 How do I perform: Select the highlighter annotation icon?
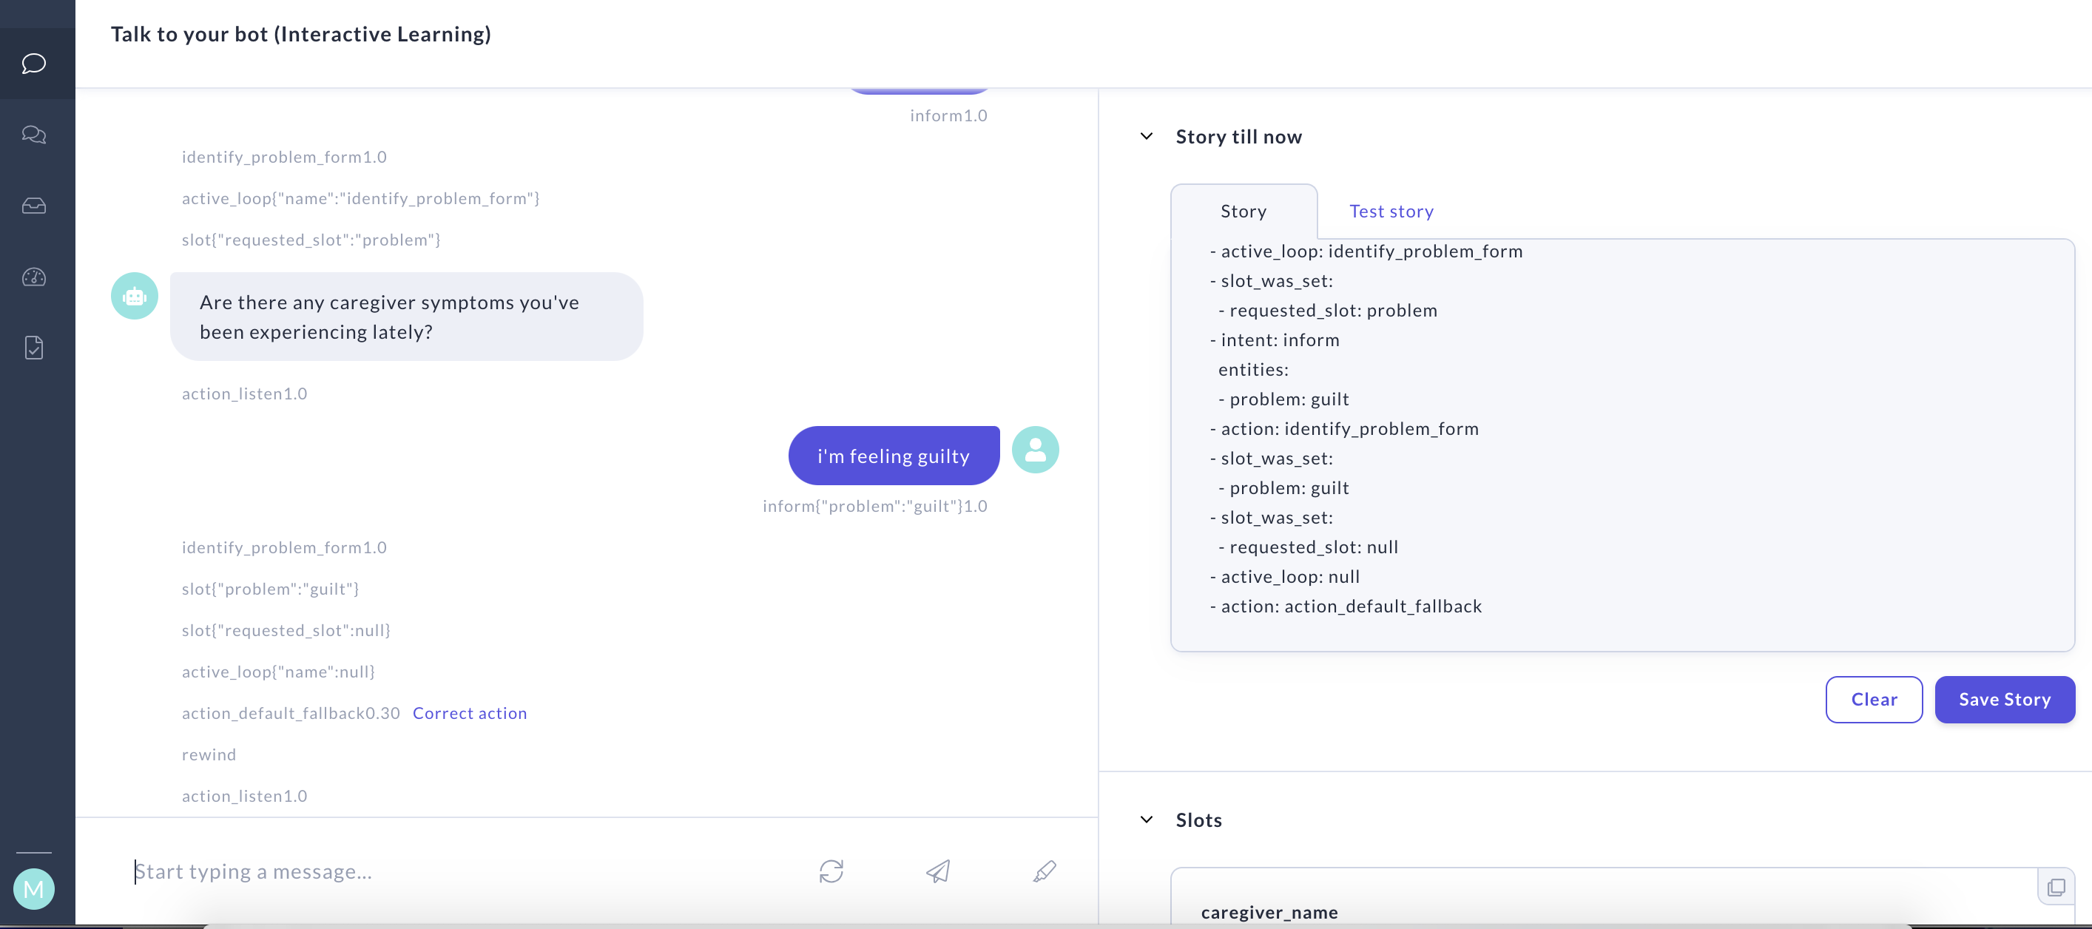pyautogui.click(x=1045, y=871)
